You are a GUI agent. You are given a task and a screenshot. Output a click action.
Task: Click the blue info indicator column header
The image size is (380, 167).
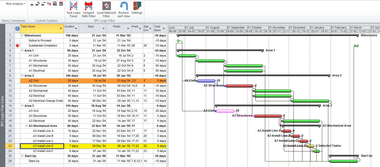[17, 28]
